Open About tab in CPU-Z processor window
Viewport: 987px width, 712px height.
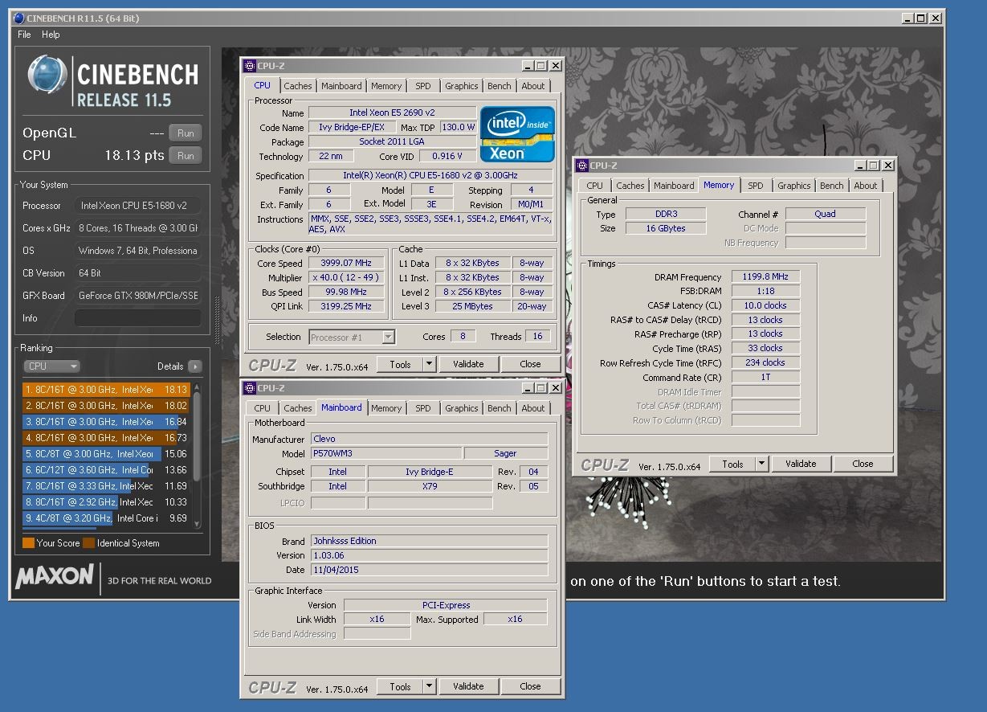click(x=533, y=86)
